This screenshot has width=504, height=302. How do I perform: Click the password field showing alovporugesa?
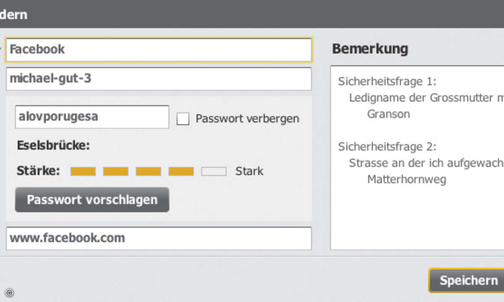pos(92,117)
